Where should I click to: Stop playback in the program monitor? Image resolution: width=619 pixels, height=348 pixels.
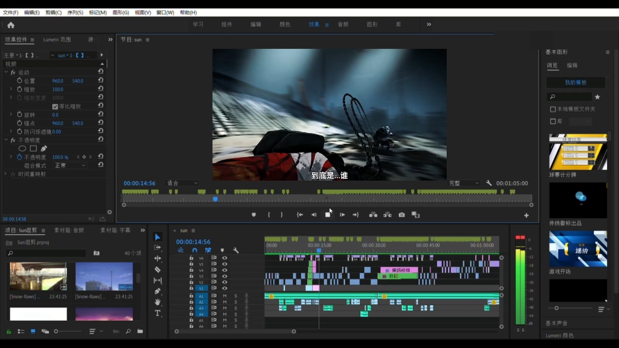click(x=328, y=214)
